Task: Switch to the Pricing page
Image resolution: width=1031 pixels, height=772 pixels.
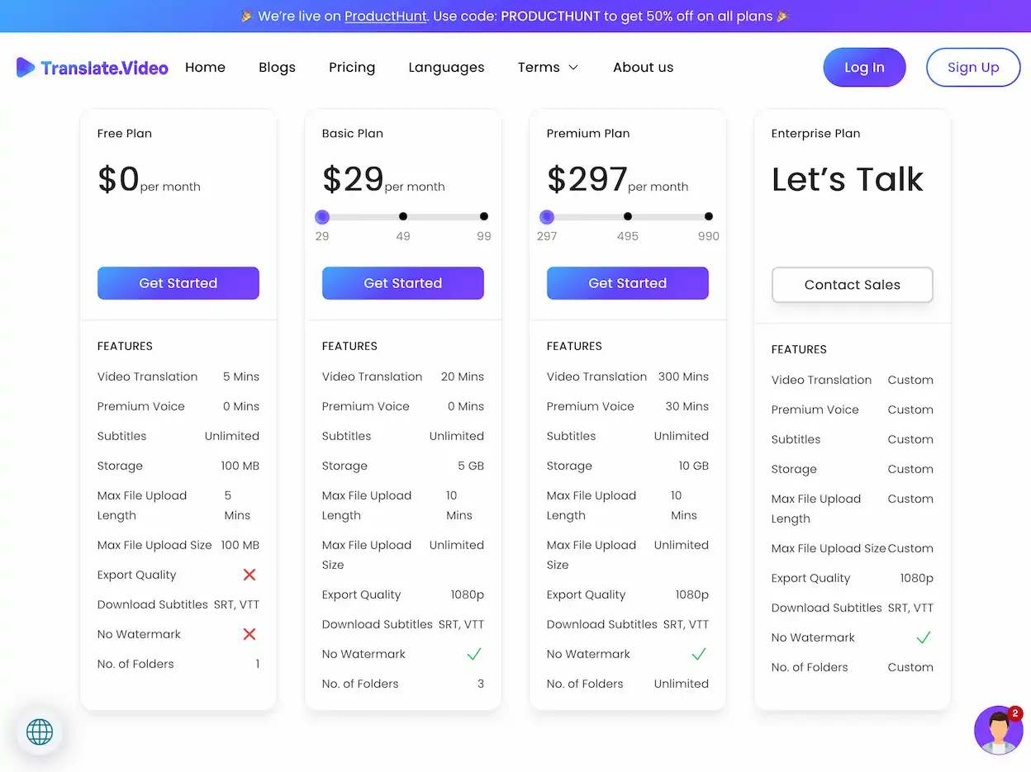Action: pos(352,67)
